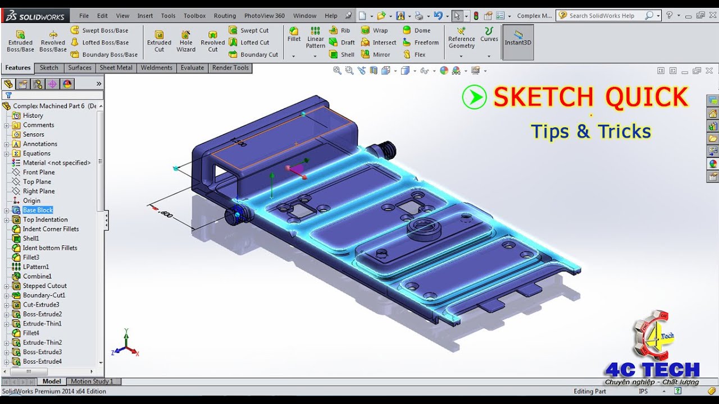This screenshot has width=719, height=404.
Task: Choose the Intersect feature
Action: tap(379, 43)
